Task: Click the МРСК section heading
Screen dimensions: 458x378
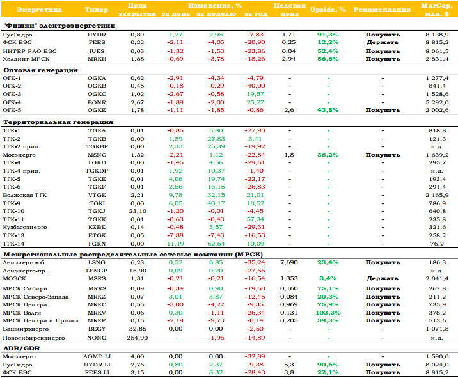Action: [x=133, y=255]
